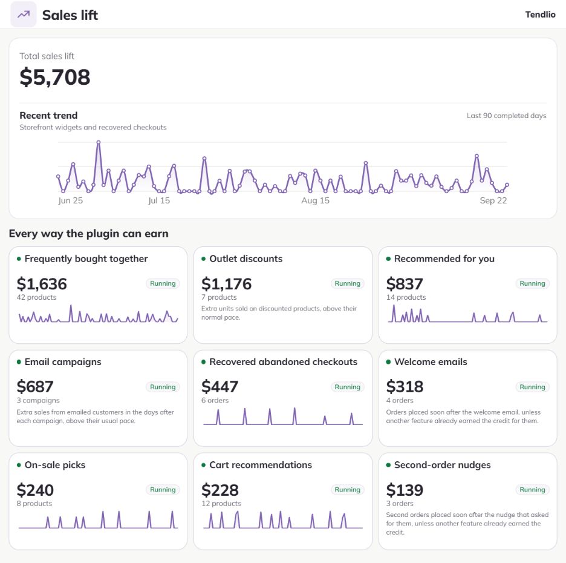Click the $139 amount
The width and height of the screenshot is (566, 563).
(405, 490)
